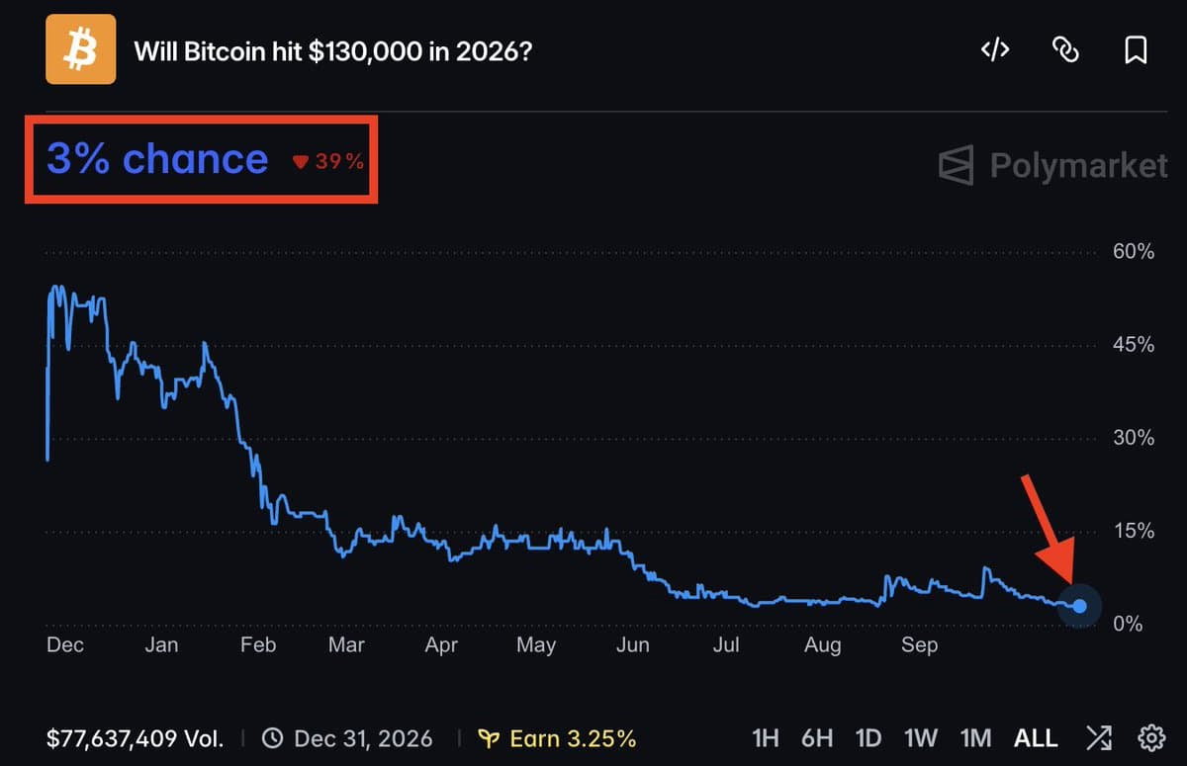
Task: Select the 6H time range
Action: [x=816, y=738]
